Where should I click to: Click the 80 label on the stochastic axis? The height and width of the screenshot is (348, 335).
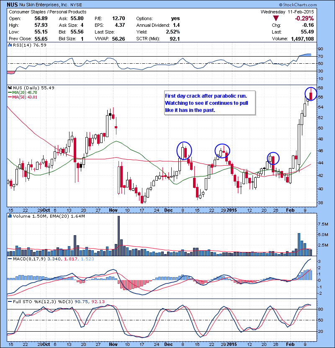(321, 309)
